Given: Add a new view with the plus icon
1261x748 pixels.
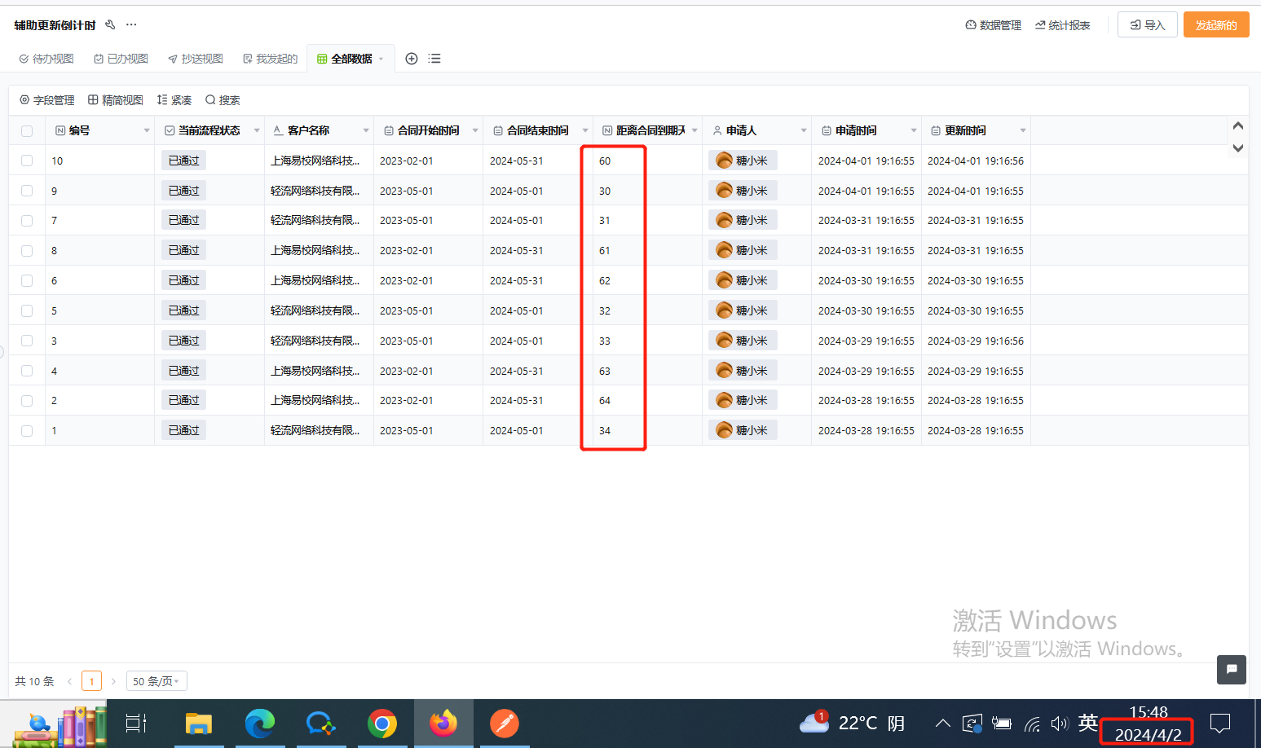Looking at the screenshot, I should click(x=412, y=59).
